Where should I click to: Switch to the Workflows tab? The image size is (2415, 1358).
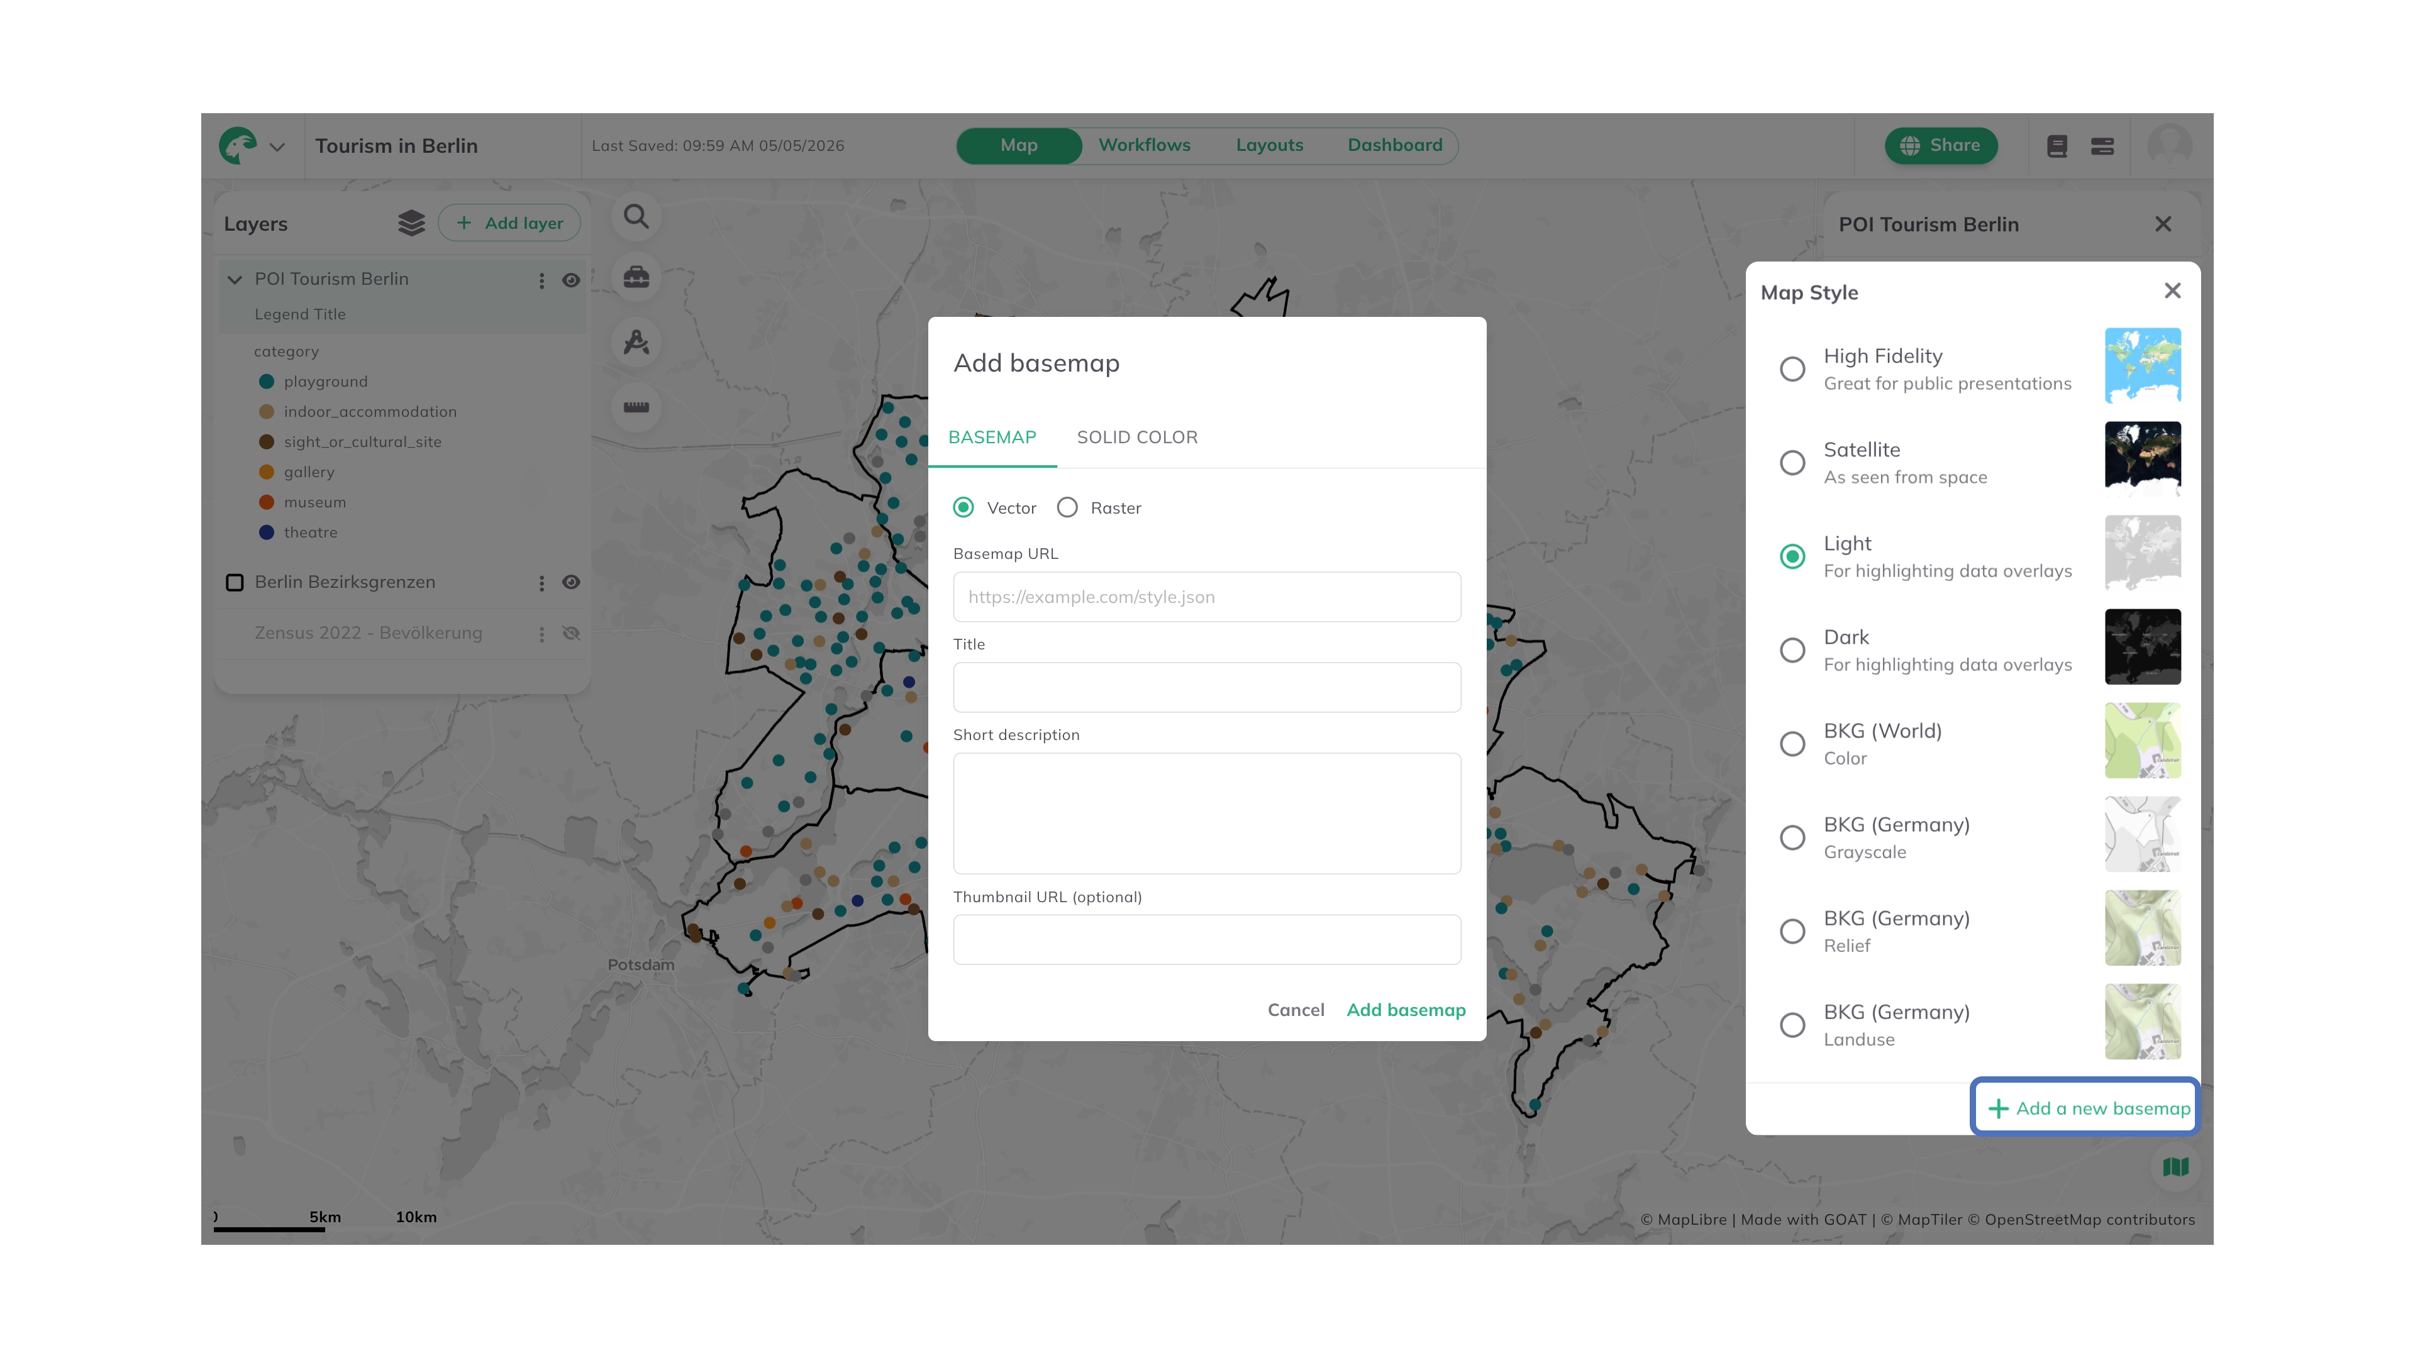[1145, 145]
